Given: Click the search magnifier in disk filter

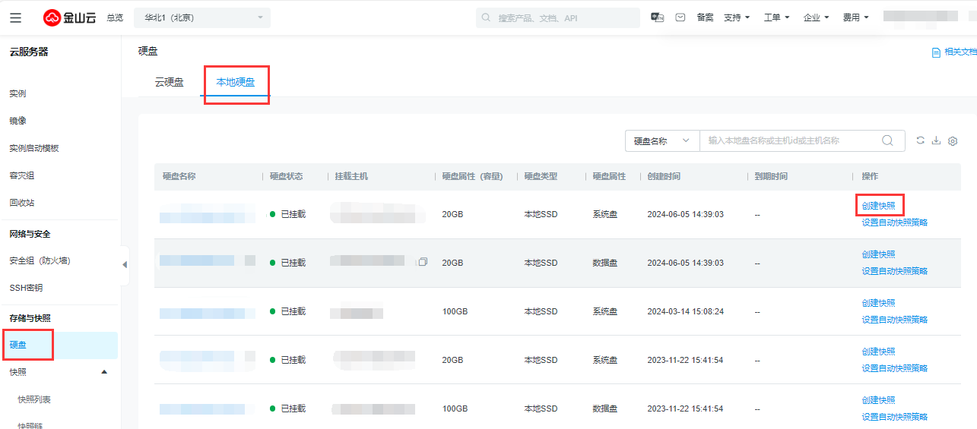Looking at the screenshot, I should (887, 140).
